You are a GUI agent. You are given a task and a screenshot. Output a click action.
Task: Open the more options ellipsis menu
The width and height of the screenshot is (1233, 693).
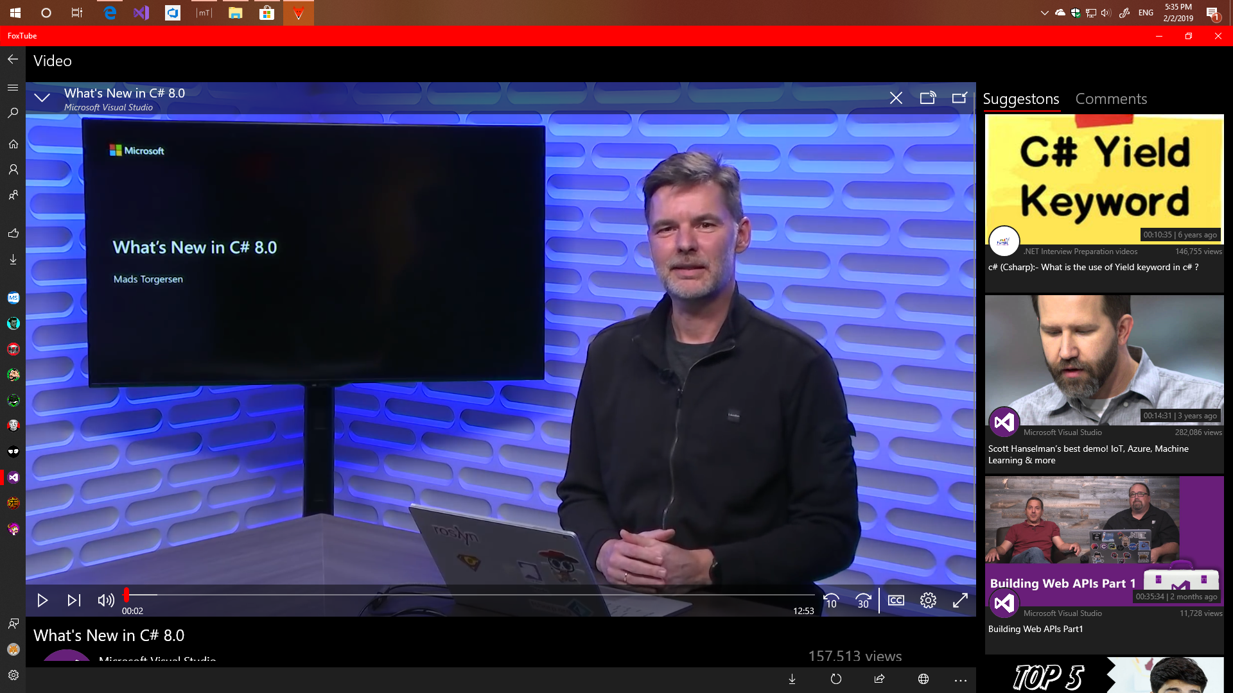961,680
